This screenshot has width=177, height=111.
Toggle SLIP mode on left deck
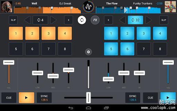tap(13, 20)
